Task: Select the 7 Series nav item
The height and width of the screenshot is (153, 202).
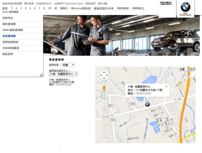Action: [x=39, y=8]
